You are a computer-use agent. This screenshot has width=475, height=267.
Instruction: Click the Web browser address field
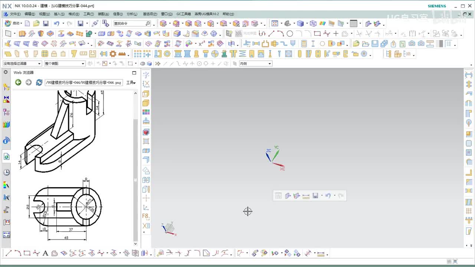point(83,82)
